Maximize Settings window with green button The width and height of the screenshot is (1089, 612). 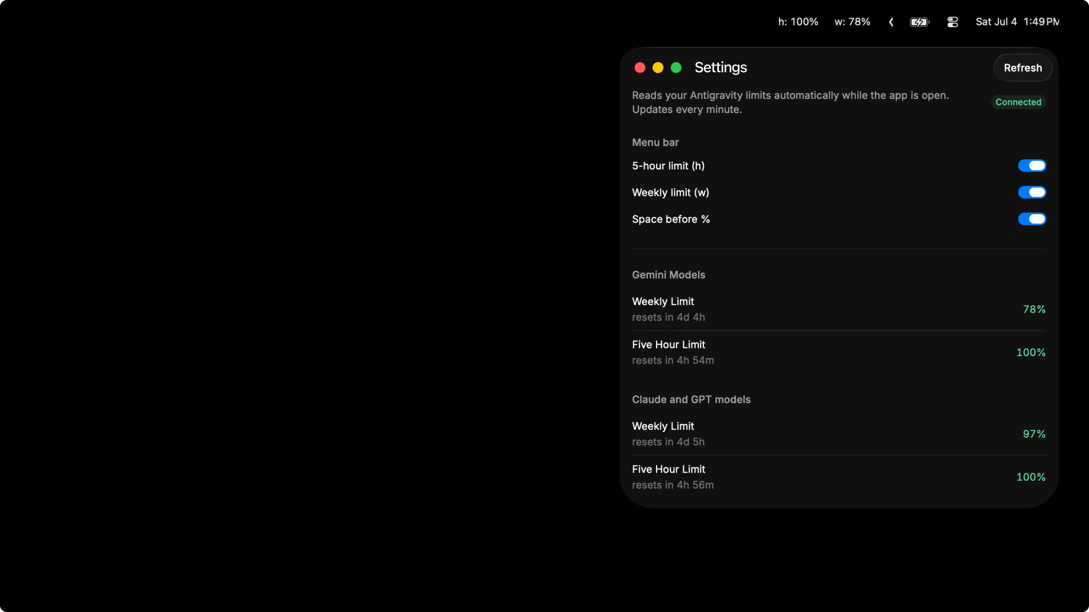pos(676,68)
